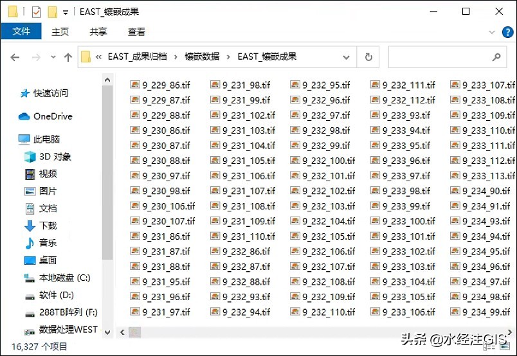Screen dimensions: 517x356
Task: Click the Help question mark icon
Action: [x=507, y=32]
